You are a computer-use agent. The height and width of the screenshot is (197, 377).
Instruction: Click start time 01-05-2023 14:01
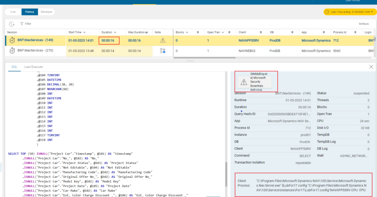pos(81,41)
